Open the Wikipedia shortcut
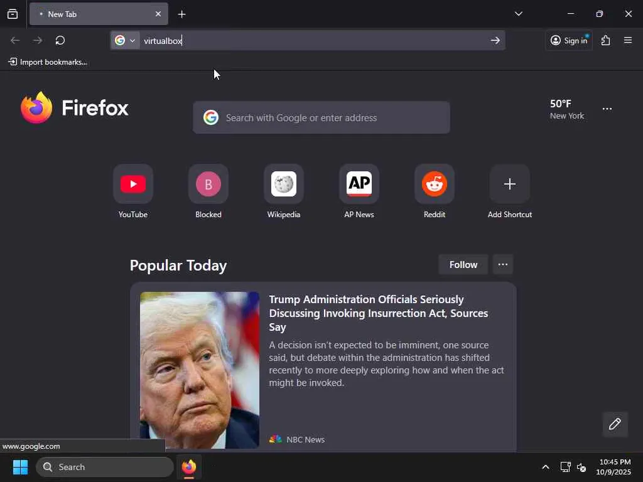This screenshot has height=482, width=643. (x=284, y=191)
